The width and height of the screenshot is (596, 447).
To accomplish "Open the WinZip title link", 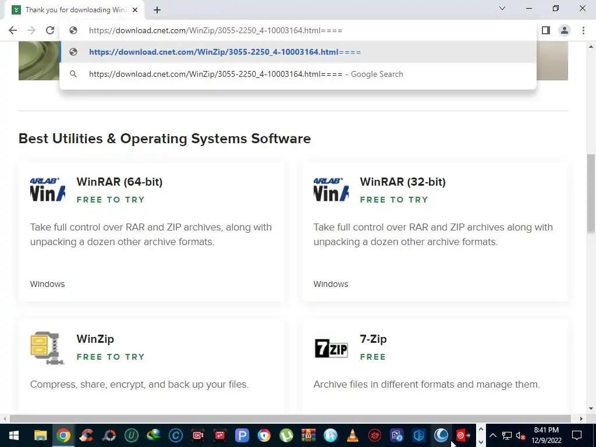I will point(95,339).
